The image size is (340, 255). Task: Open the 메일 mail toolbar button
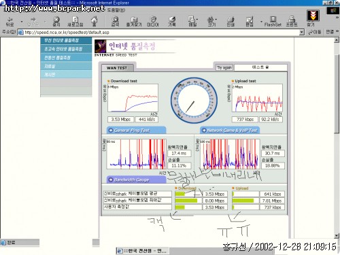click(192, 22)
